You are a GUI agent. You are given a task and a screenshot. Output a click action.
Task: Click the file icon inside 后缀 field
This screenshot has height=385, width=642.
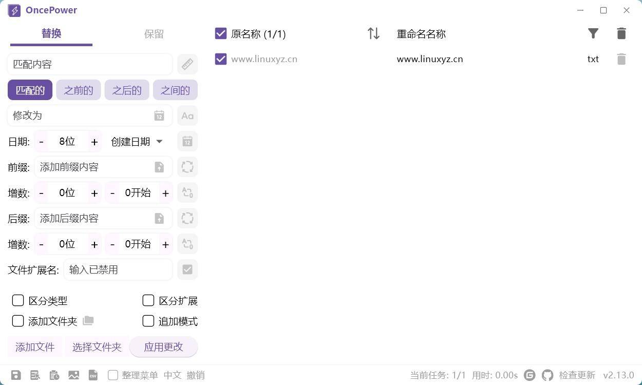159,218
